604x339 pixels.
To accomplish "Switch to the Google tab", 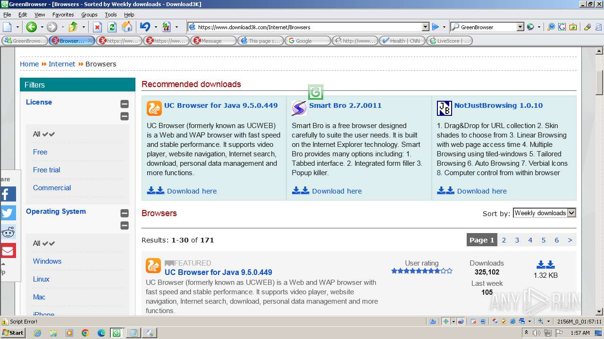I will [307, 41].
